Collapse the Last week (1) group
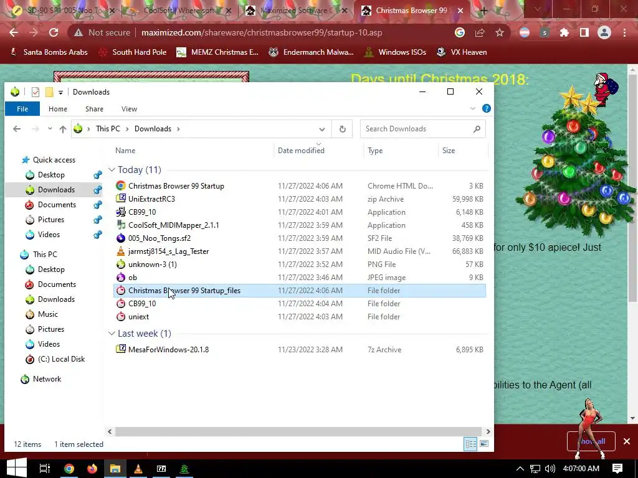The width and height of the screenshot is (638, 478). click(112, 334)
